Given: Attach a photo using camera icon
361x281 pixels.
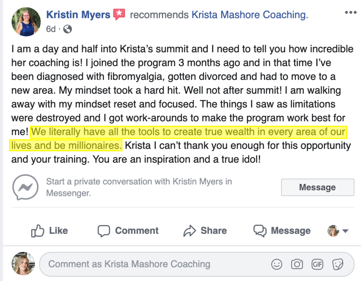Looking at the screenshot, I should 297,264.
